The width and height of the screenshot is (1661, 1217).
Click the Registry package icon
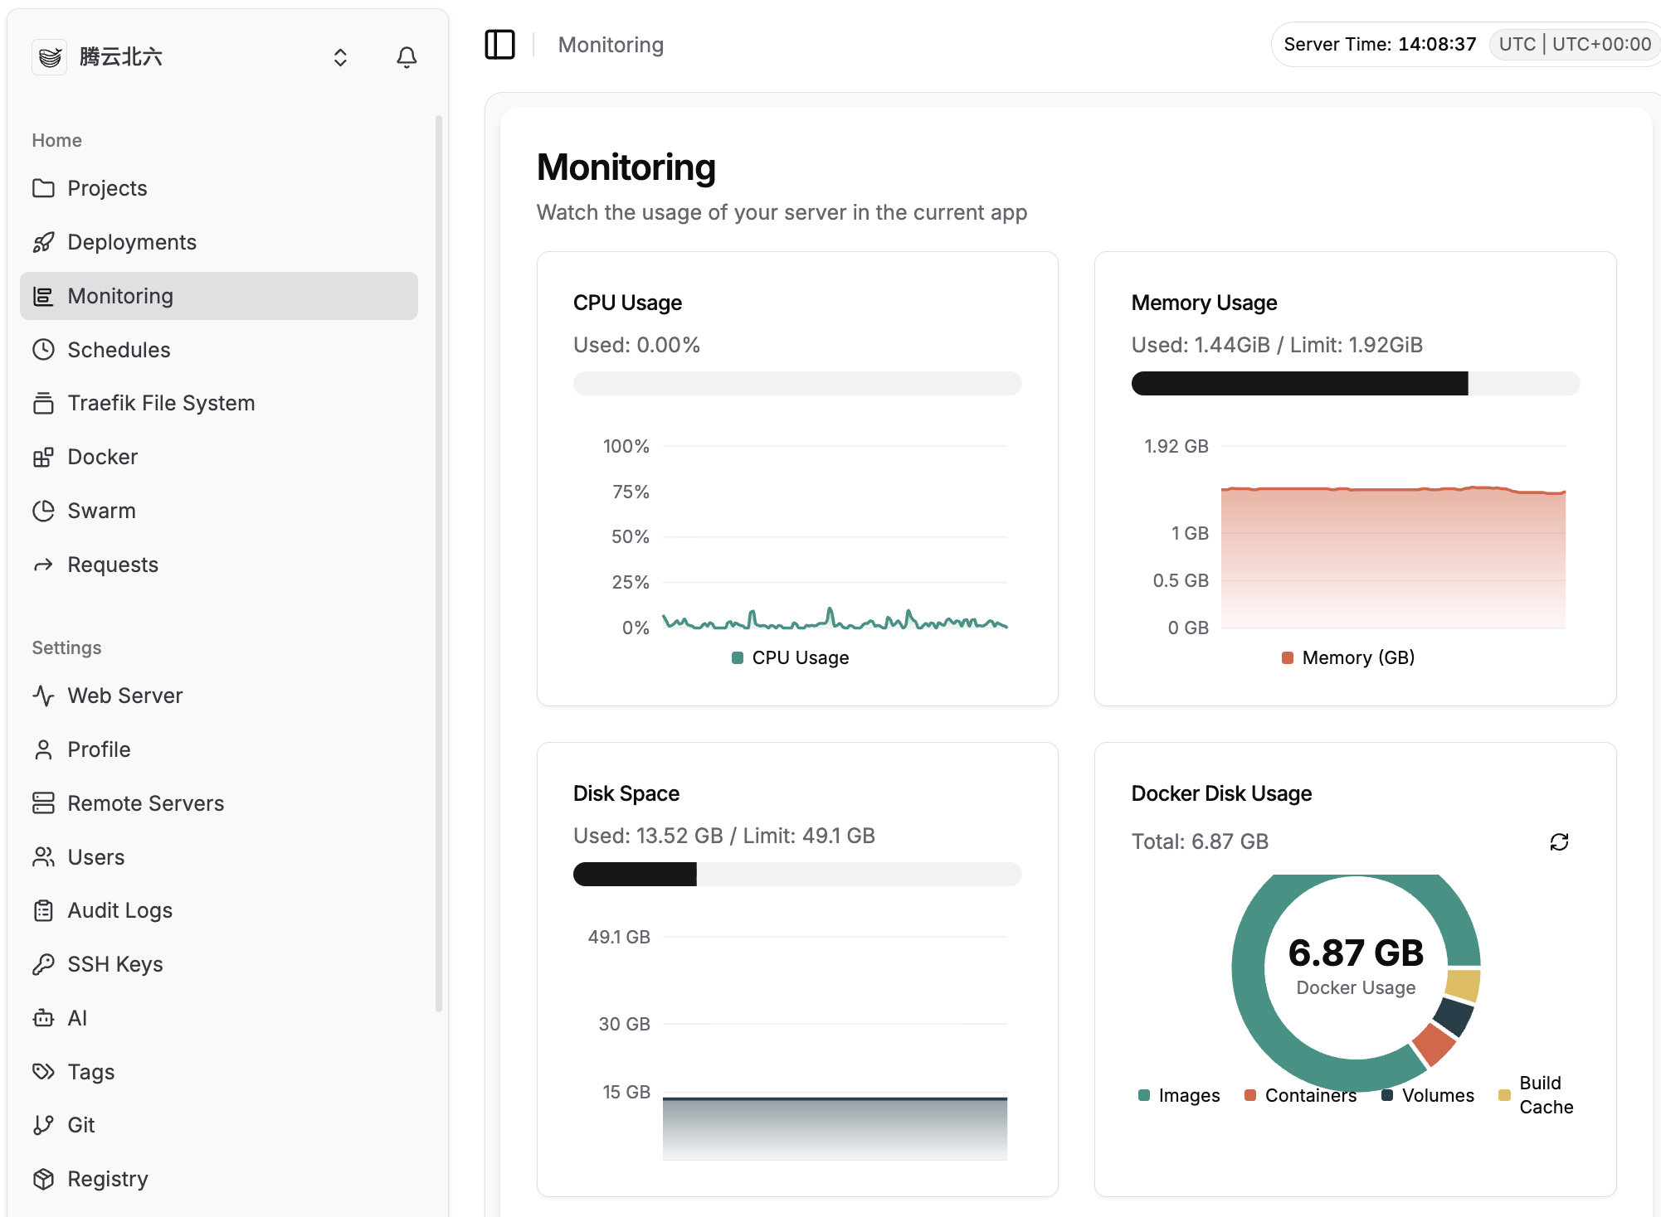coord(43,1179)
